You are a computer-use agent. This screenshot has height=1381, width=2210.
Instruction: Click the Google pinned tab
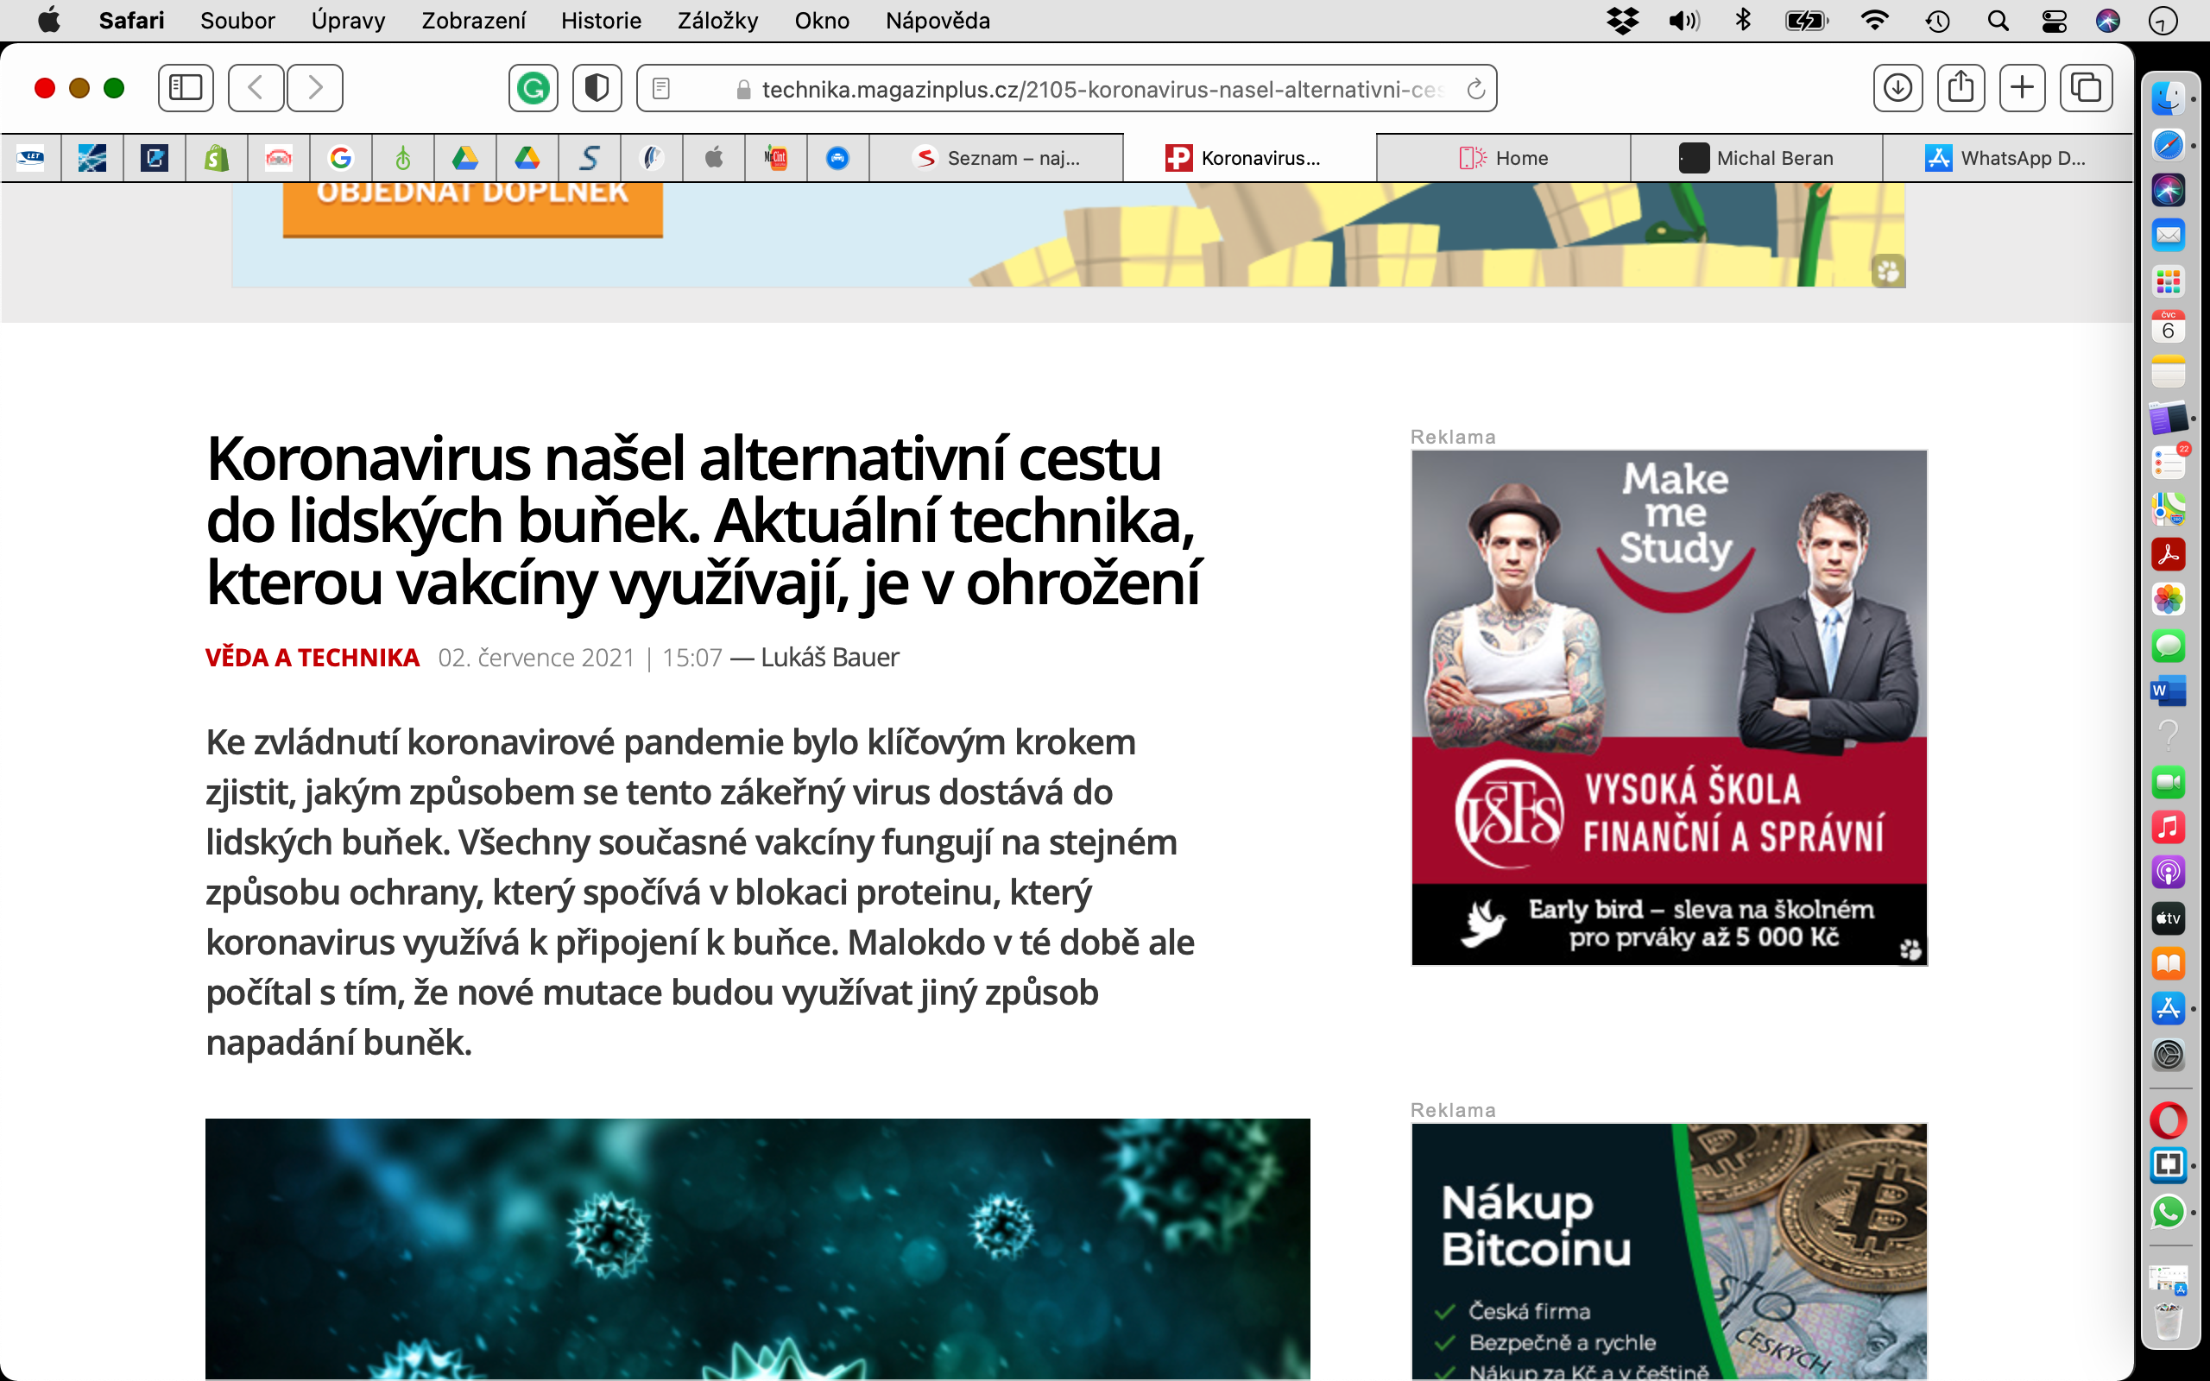(341, 158)
